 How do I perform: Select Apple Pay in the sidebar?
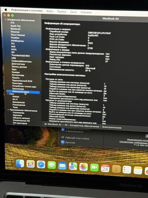point(16,26)
